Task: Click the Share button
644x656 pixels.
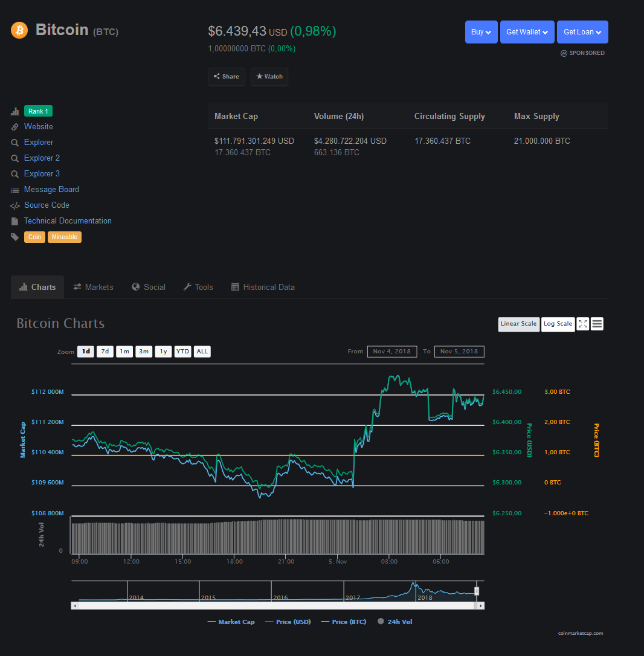Action: [x=227, y=77]
